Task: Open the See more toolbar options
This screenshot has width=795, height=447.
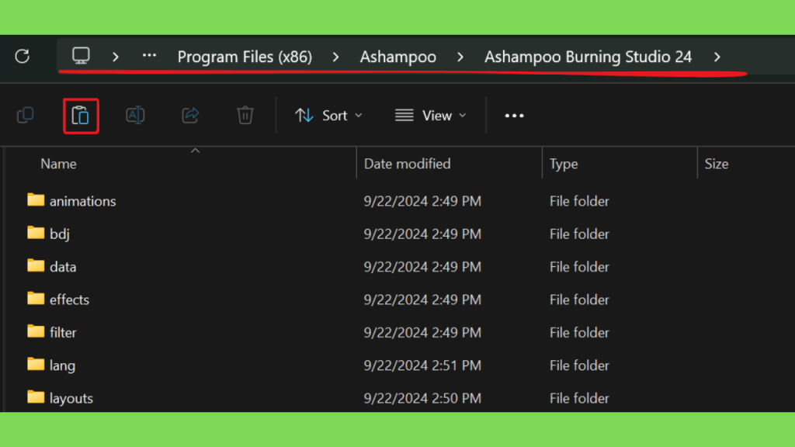Action: click(514, 116)
